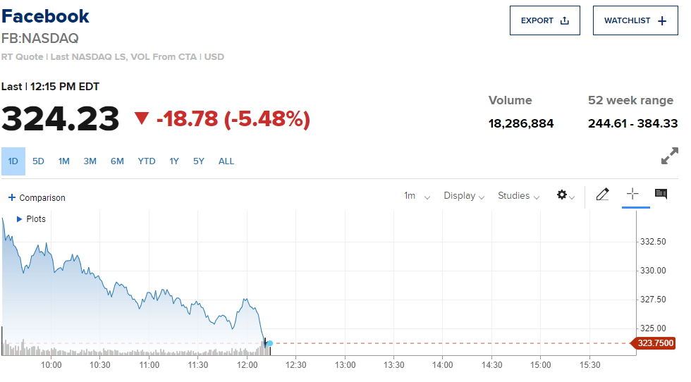This screenshot has width=691, height=382.
Task: Switch chart to the 6M range
Action: pos(117,161)
